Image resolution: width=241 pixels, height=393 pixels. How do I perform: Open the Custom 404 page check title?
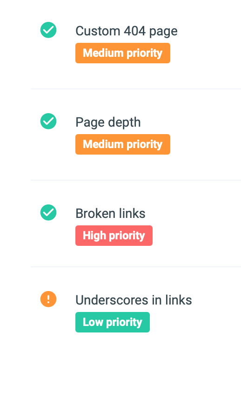(127, 31)
